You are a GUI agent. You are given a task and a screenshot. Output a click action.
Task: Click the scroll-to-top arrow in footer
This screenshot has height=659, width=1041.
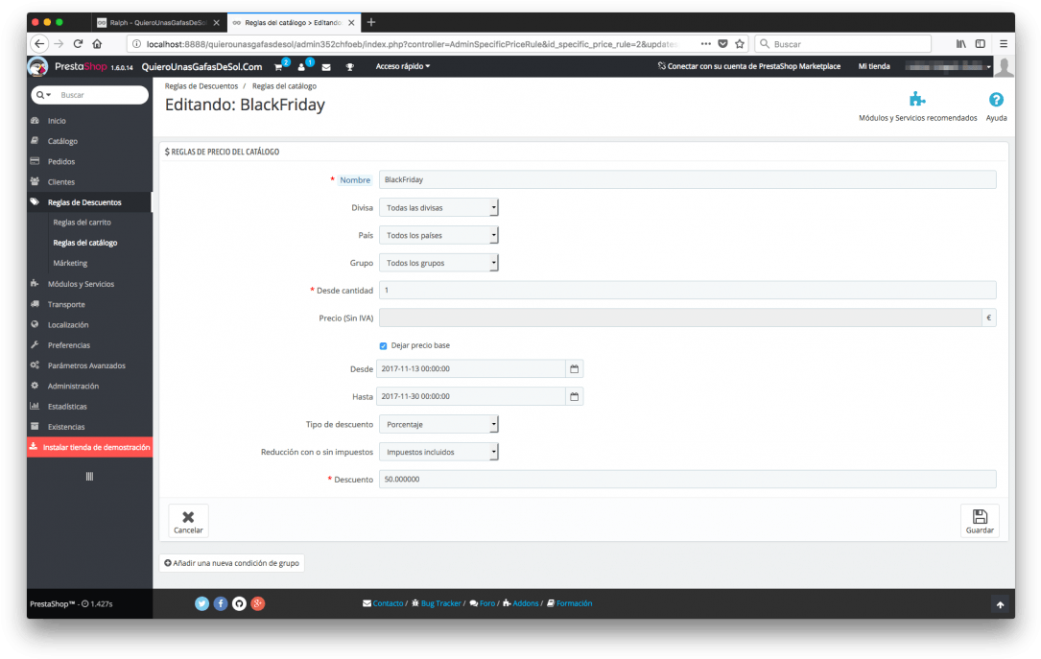click(x=1000, y=604)
